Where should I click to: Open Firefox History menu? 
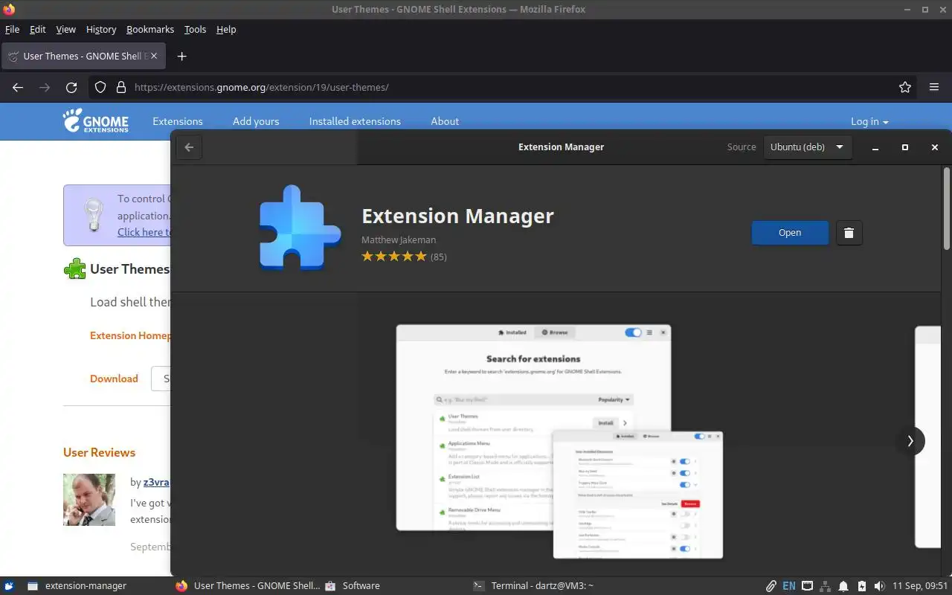101,30
